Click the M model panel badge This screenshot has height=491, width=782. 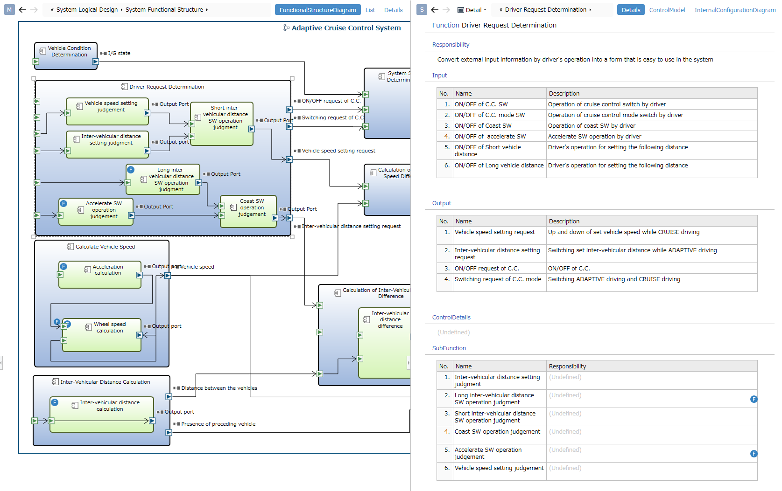tap(9, 9)
